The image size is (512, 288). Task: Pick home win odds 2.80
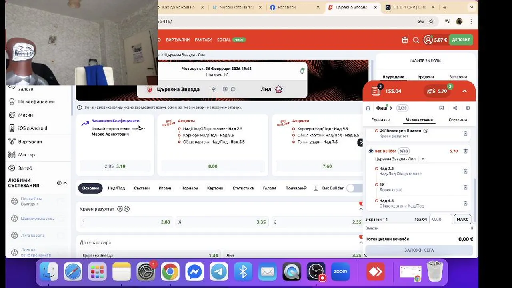(x=126, y=222)
